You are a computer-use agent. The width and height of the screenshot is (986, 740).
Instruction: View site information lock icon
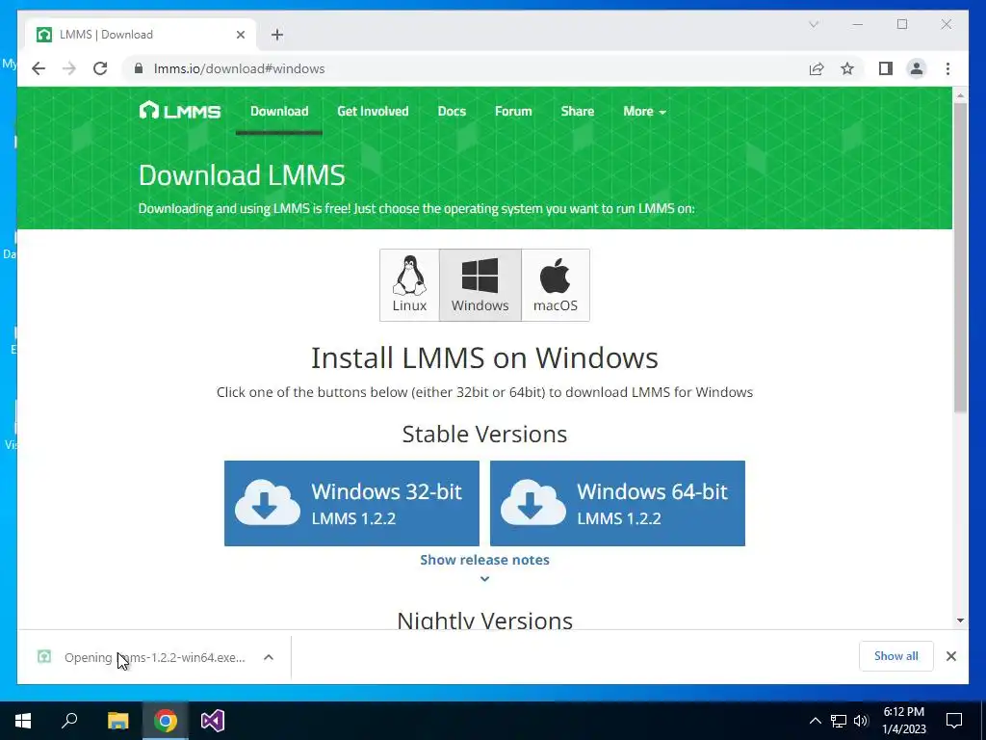(x=139, y=68)
